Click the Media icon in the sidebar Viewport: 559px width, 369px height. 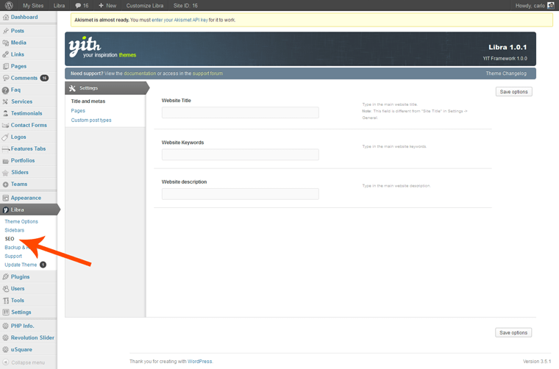tap(5, 43)
